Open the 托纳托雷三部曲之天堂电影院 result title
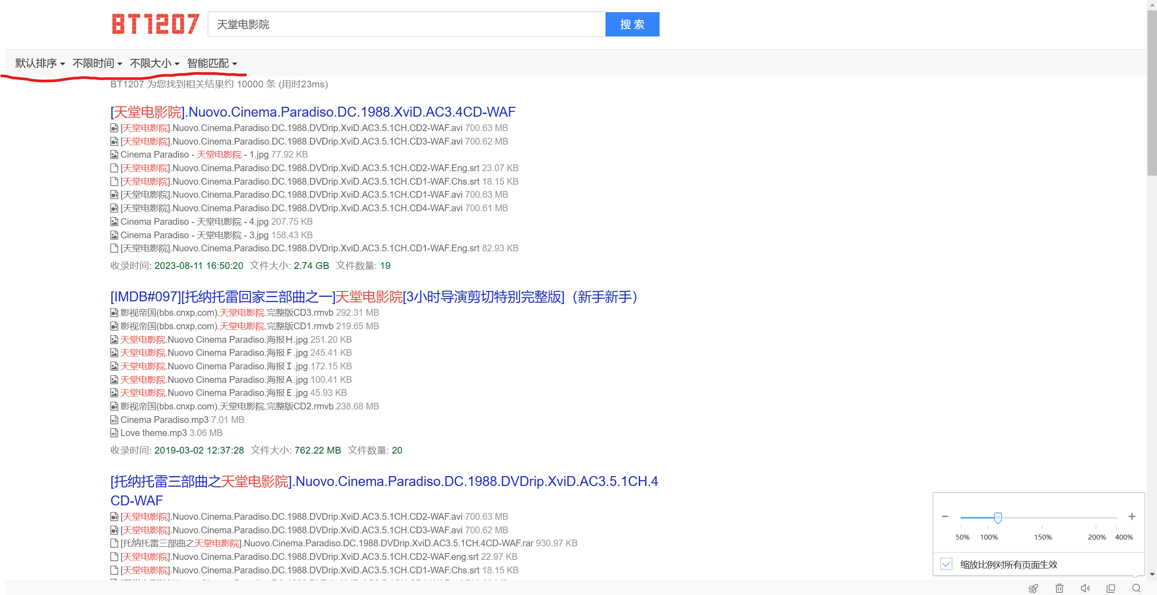 (384, 481)
